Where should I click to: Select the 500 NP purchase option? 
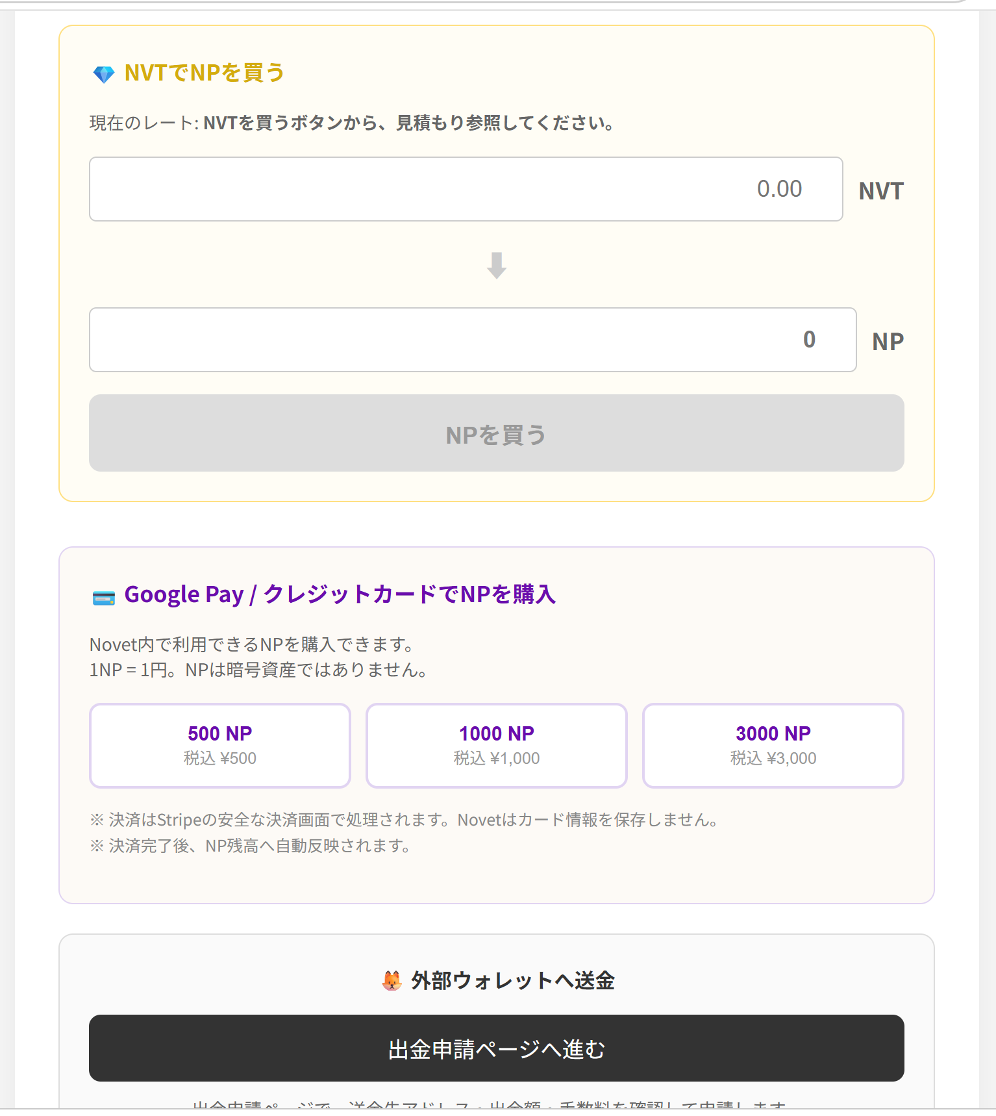[220, 746]
